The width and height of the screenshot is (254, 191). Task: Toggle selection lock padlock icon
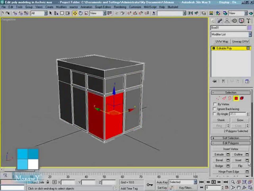pyautogui.click(x=48, y=182)
